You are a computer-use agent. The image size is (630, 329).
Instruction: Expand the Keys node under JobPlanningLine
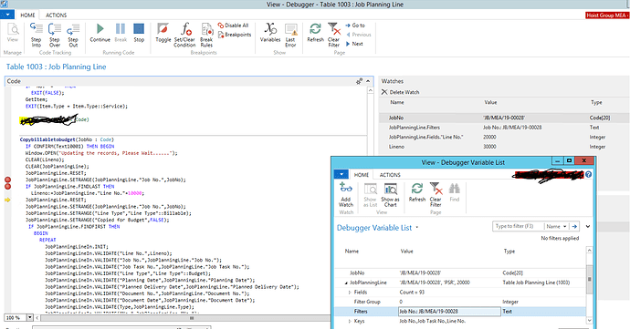(350, 322)
